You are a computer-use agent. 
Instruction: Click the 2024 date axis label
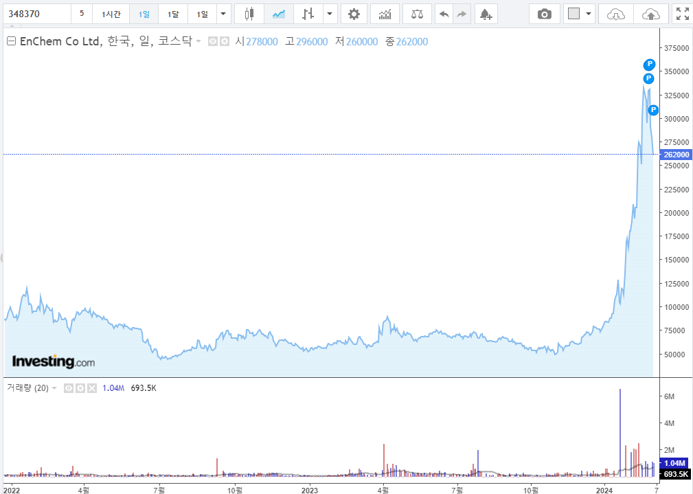point(604,490)
